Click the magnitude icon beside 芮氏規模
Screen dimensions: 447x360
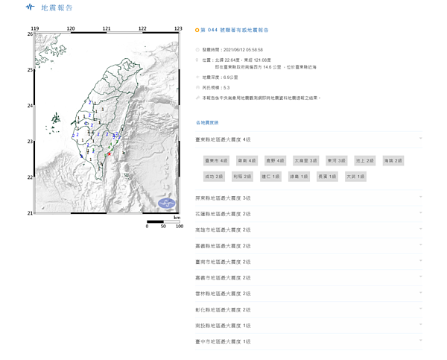197,87
